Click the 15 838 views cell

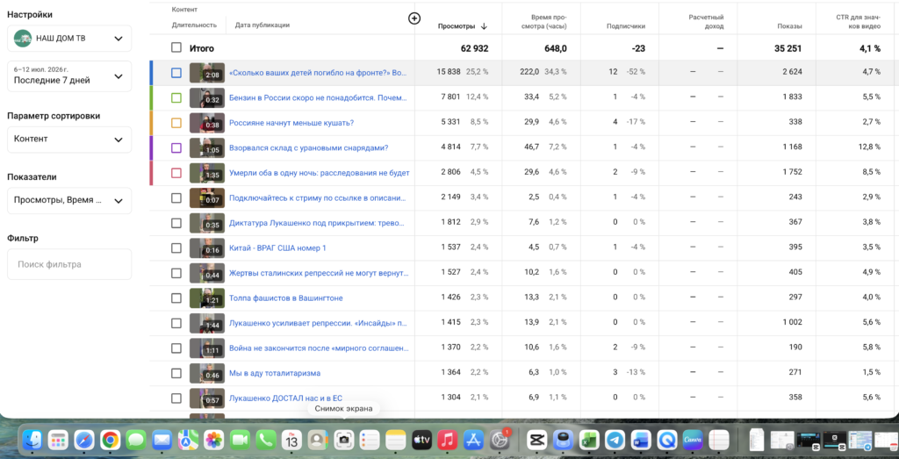449,72
